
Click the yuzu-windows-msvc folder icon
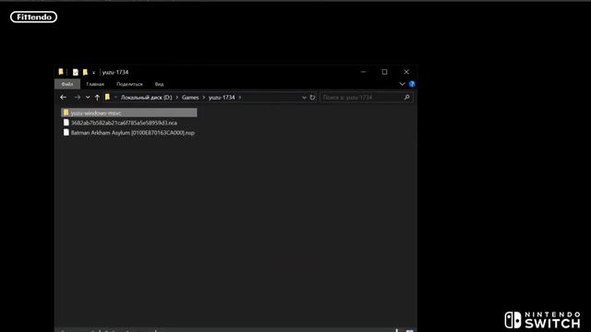tap(66, 113)
